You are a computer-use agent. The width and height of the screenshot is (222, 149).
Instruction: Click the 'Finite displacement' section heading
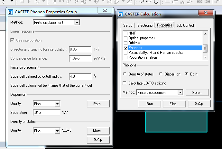point(25,67)
